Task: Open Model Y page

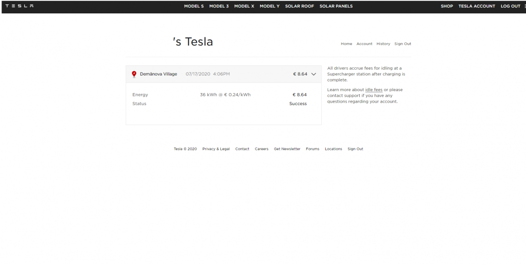Action: pos(269,6)
